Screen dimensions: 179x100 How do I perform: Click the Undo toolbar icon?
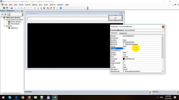[x=28, y=8]
